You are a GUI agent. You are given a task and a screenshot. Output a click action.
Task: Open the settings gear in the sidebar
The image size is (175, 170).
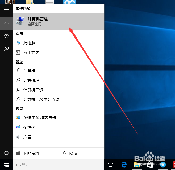pyautogui.click(x=6, y=36)
